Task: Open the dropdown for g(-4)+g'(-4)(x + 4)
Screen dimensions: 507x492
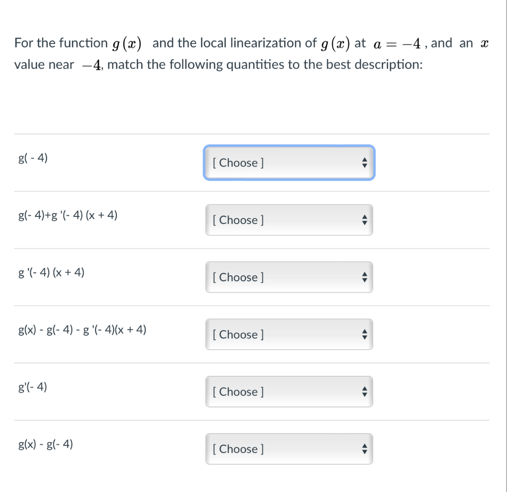Action: point(289,220)
